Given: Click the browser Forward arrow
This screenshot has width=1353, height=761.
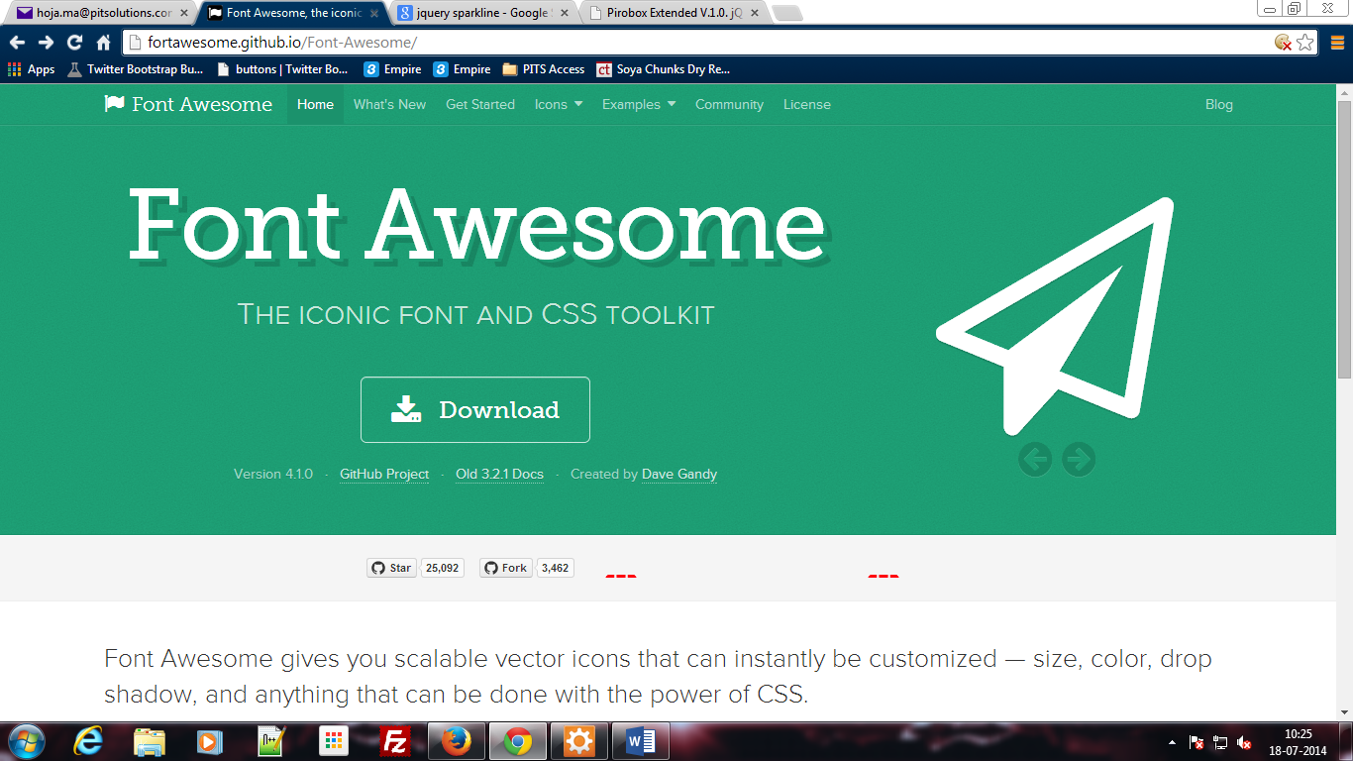Looking at the screenshot, I should tap(46, 43).
